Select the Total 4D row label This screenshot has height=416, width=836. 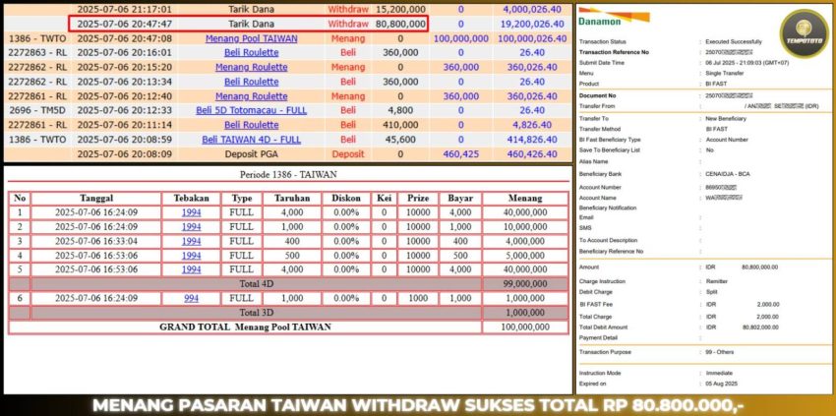point(256,284)
